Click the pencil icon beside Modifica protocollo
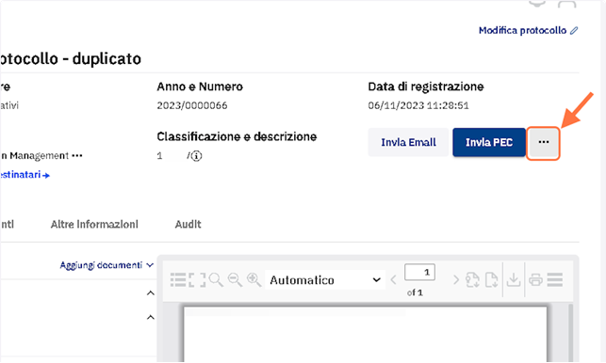The width and height of the screenshot is (606, 363). point(574,30)
